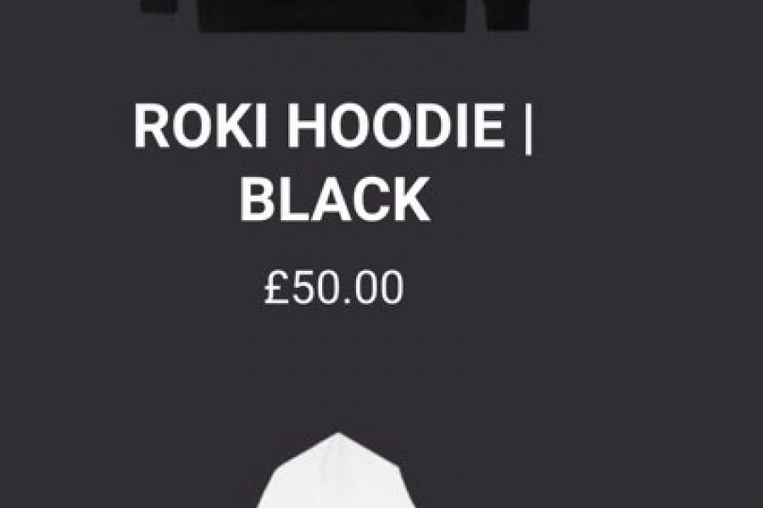View the next product with the white hood

click(x=336, y=470)
